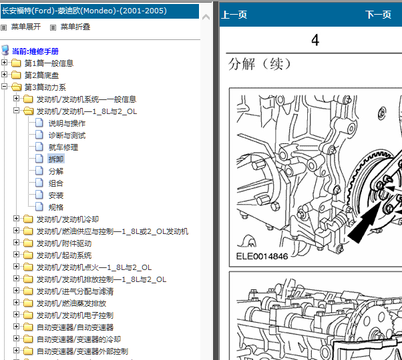The height and width of the screenshot is (360, 402).
Task: Click the computer icon beside 当前:维修手册
Action: click(x=5, y=50)
